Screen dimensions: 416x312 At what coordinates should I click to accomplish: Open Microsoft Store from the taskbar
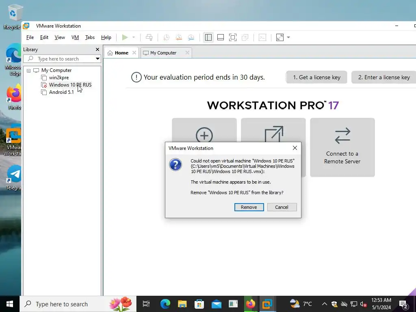199,304
